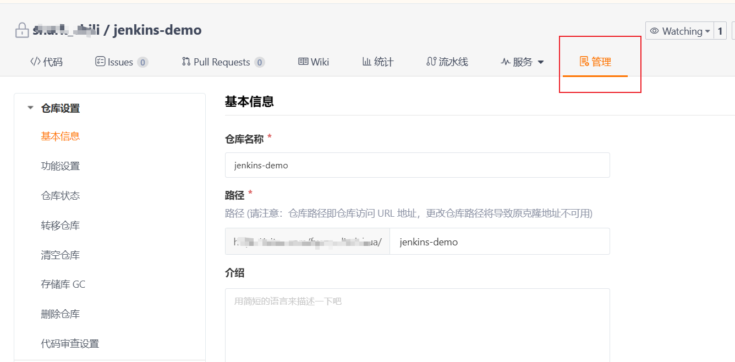The image size is (735, 362).
Task: Click the 管理 management icon
Action: click(585, 61)
